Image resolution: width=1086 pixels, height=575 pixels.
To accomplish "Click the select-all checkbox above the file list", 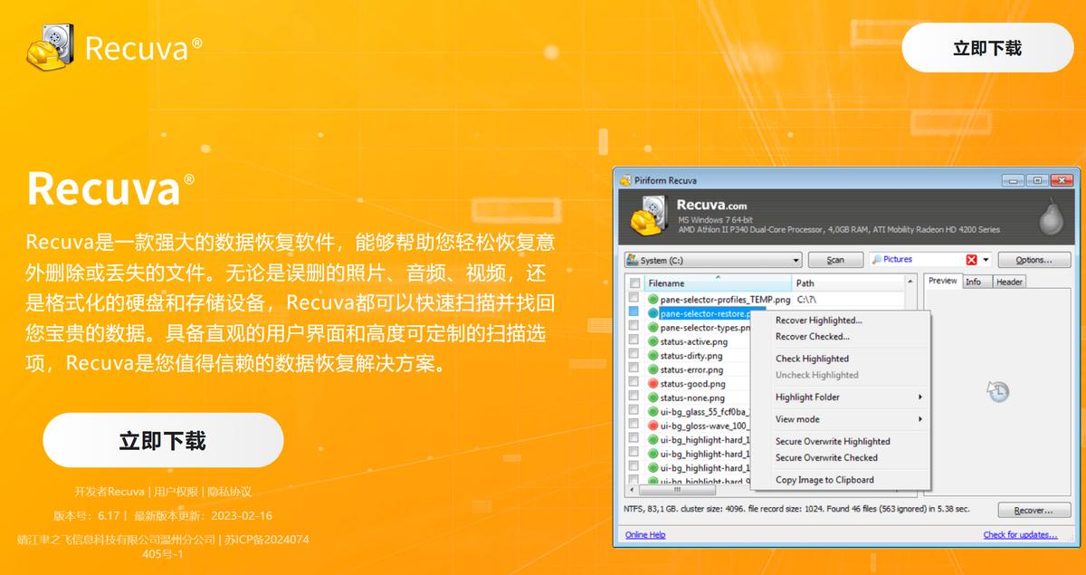I will point(633,283).
